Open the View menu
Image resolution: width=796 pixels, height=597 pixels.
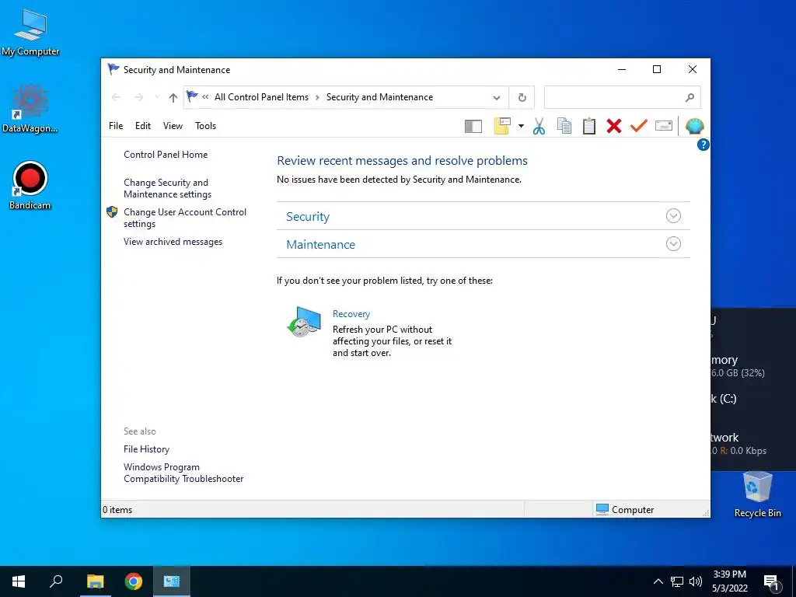coord(173,126)
